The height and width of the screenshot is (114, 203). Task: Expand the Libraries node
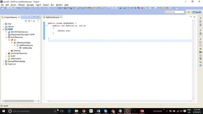click(x=9, y=51)
